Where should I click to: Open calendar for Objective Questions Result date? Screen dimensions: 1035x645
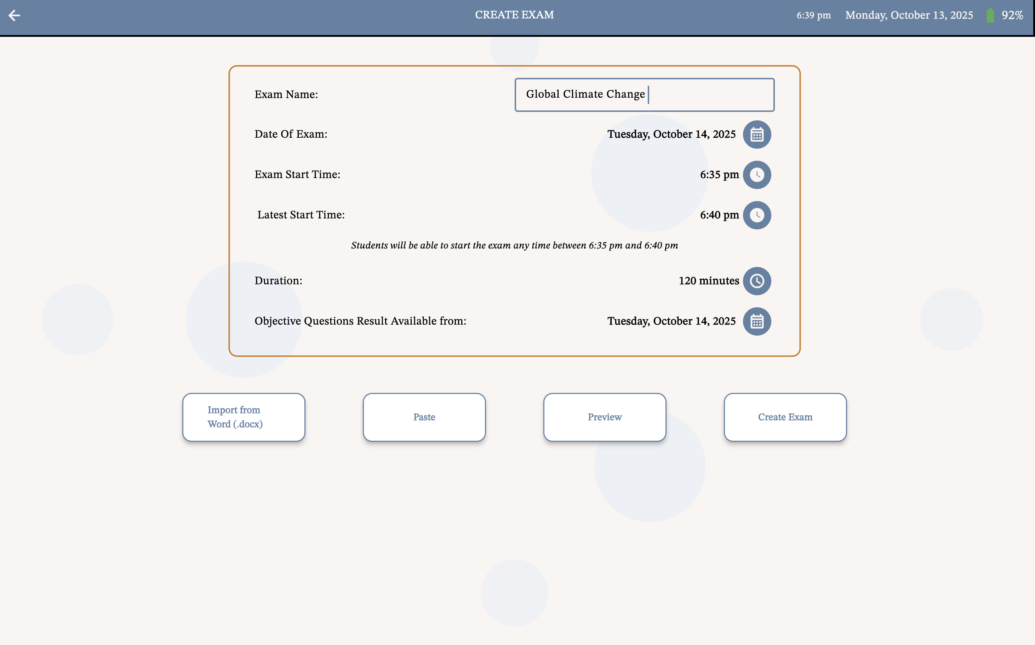757,321
